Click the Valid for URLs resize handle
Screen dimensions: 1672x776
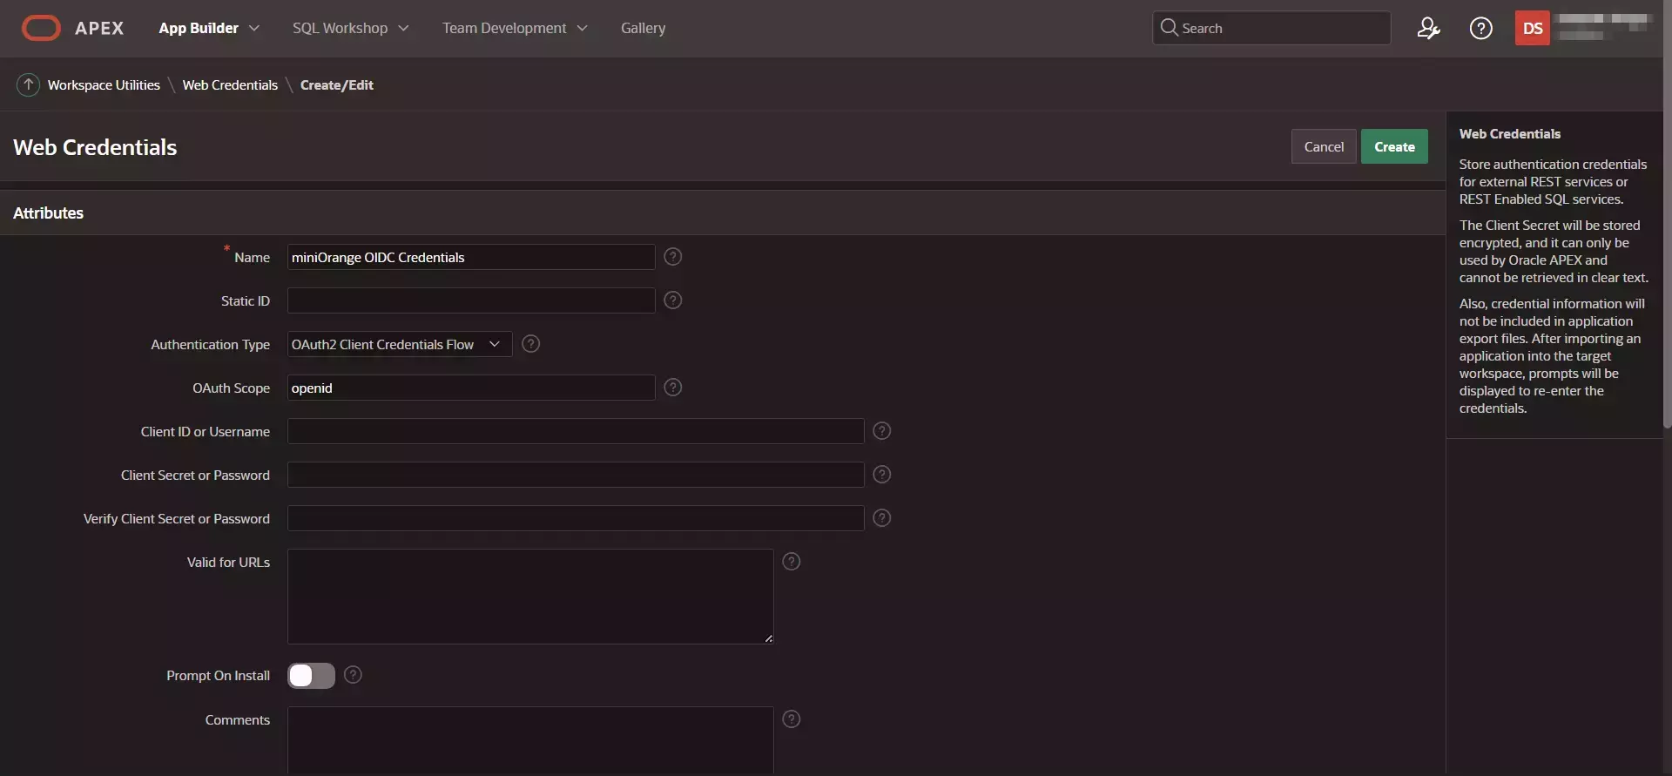tap(768, 638)
